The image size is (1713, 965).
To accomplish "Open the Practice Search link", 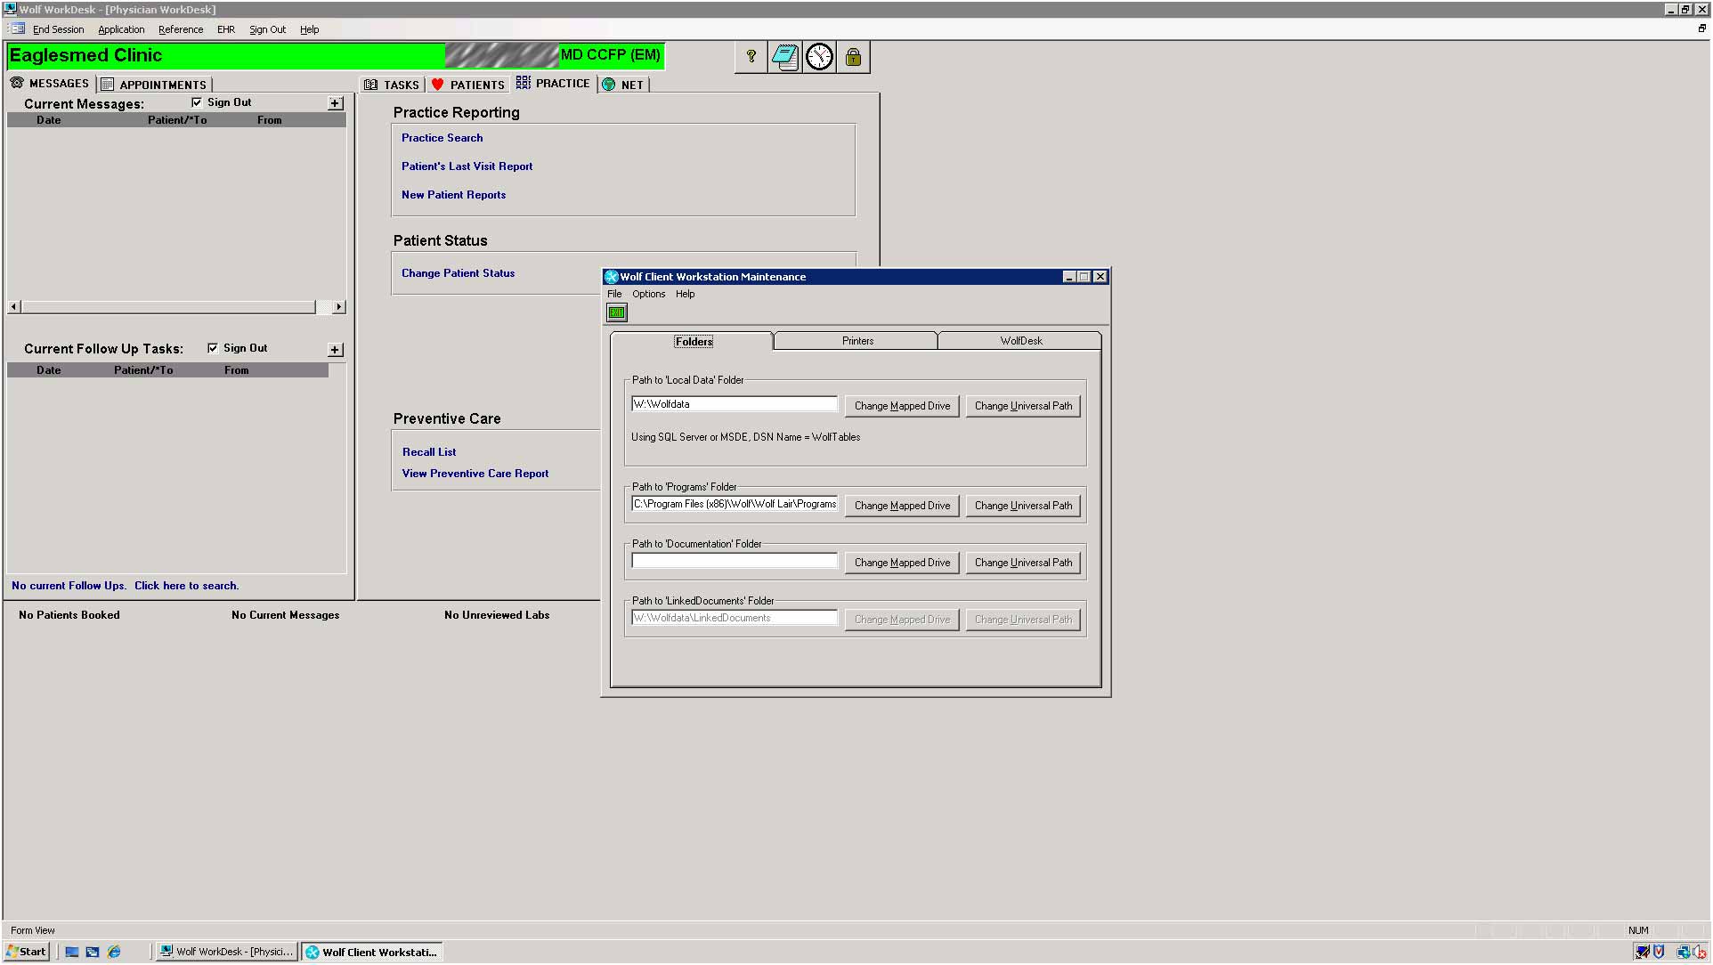I will click(x=442, y=138).
